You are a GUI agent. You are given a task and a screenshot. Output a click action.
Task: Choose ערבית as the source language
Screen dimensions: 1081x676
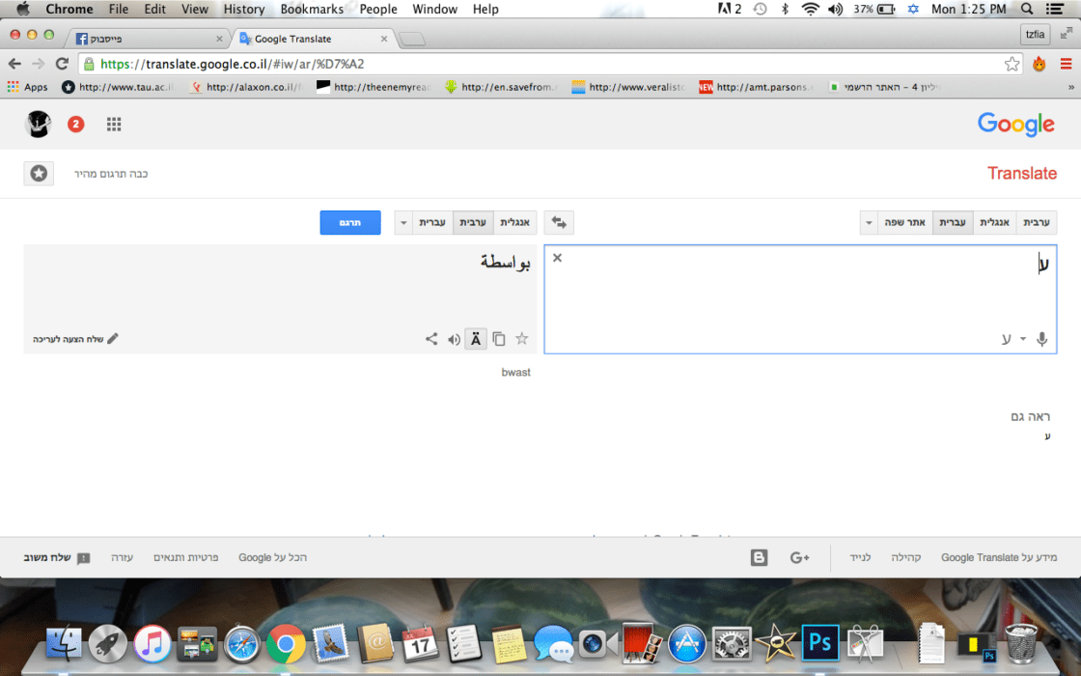[x=1037, y=223]
